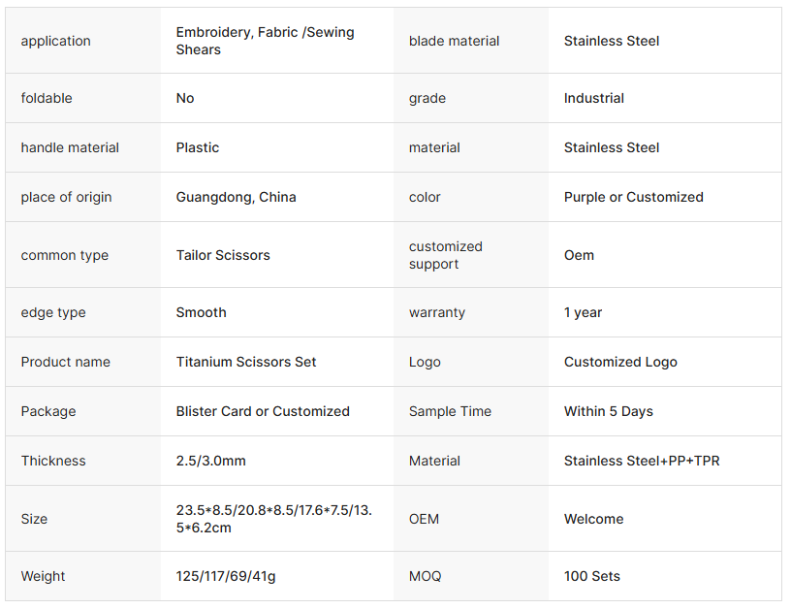Select the 'Oem' value cell
Screen dimensions: 791x609
[x=579, y=255]
